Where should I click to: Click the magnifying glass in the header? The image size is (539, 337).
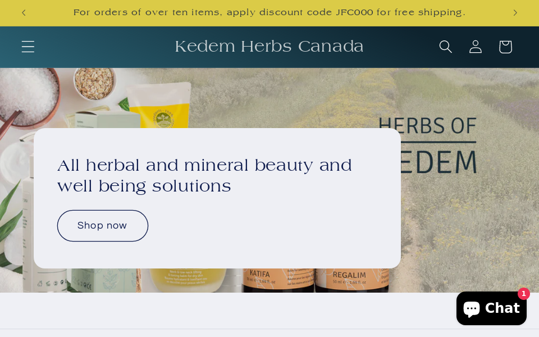pyautogui.click(x=445, y=47)
